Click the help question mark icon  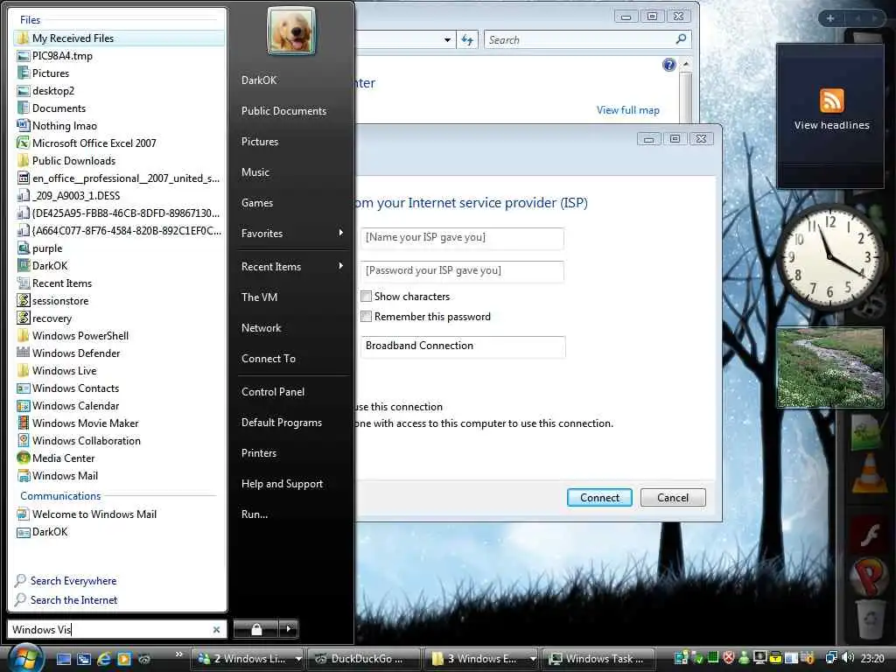pos(669,65)
